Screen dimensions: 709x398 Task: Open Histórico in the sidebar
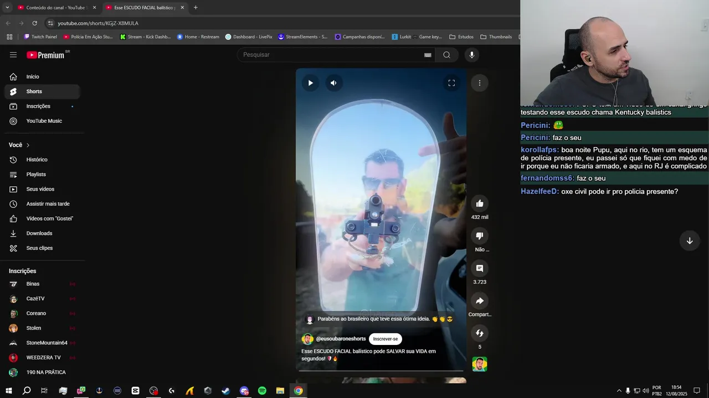[42, 160]
